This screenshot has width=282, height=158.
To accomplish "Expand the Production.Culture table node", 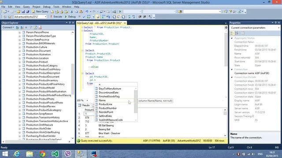I will click(19, 47).
